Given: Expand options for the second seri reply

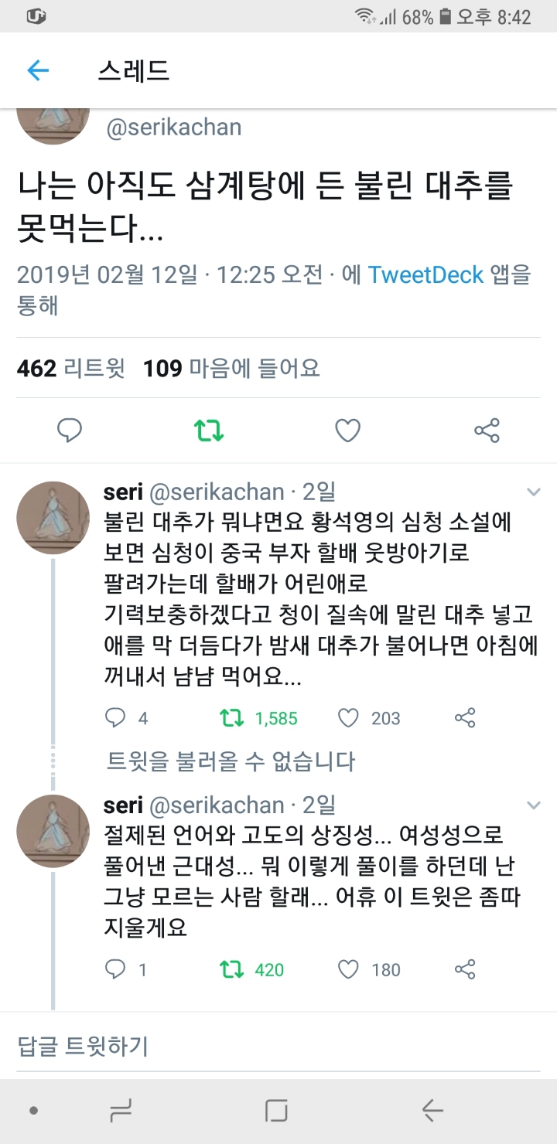Looking at the screenshot, I should click(x=533, y=805).
